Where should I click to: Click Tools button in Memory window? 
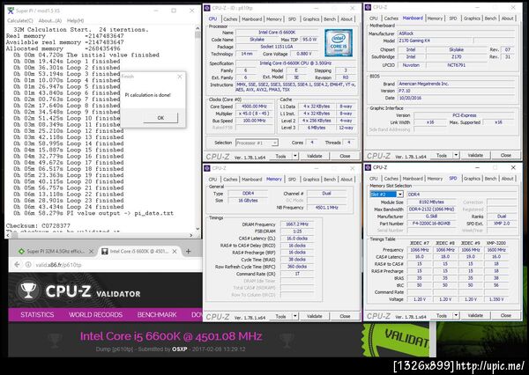tap(280, 316)
